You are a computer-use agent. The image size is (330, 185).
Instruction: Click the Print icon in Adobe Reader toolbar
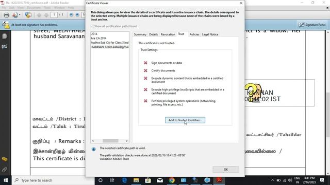(6, 15)
